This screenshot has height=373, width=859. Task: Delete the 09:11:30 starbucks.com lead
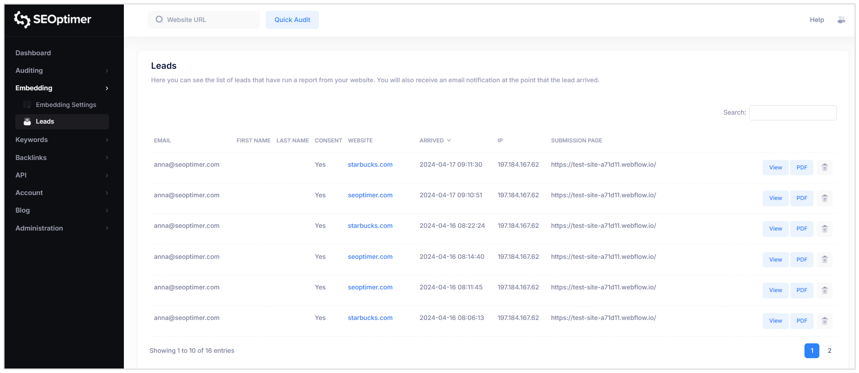[824, 168]
